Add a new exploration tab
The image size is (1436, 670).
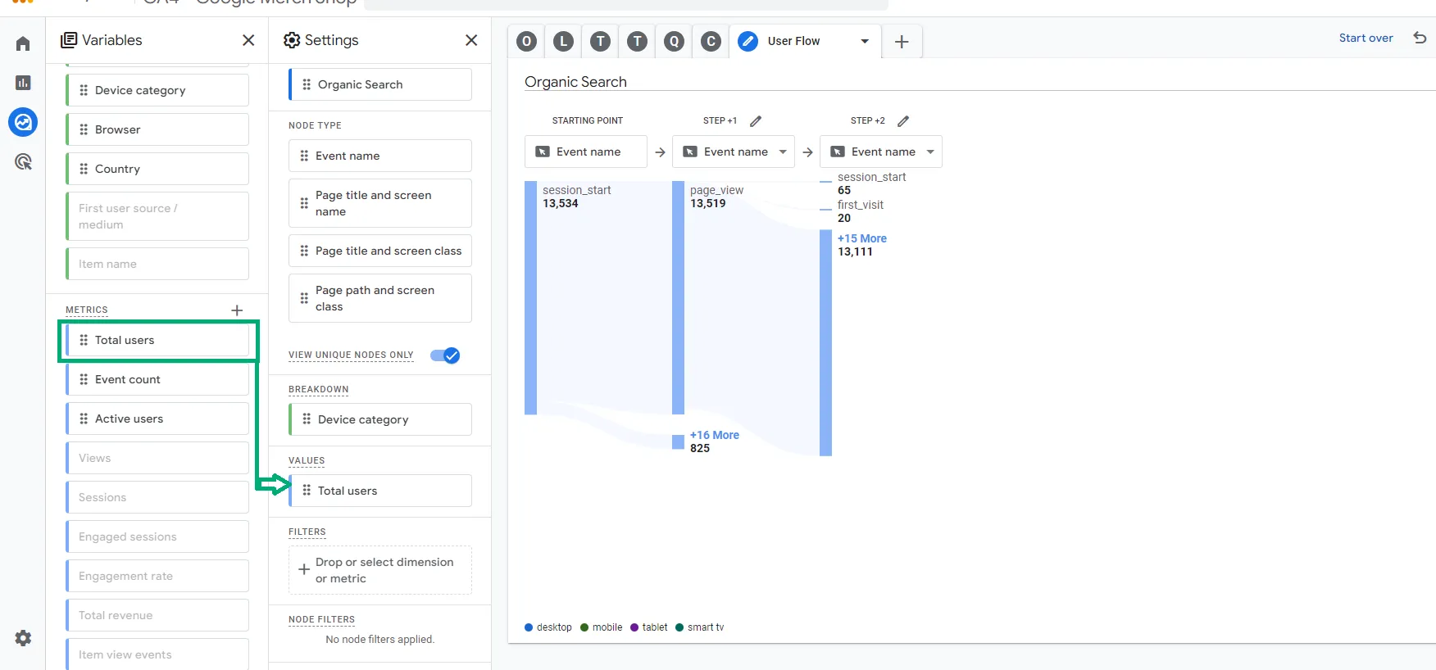click(x=902, y=42)
